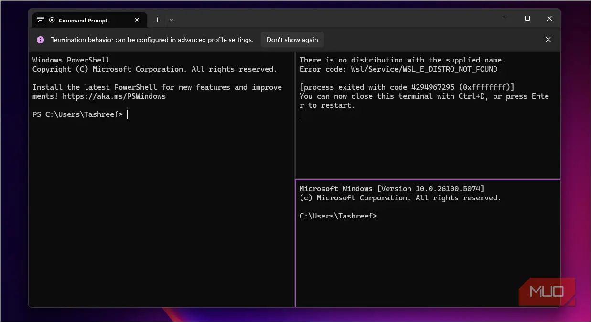Screen dimensions: 591x322
Task: Click the terminated process status icon in tab
Action: click(x=52, y=20)
